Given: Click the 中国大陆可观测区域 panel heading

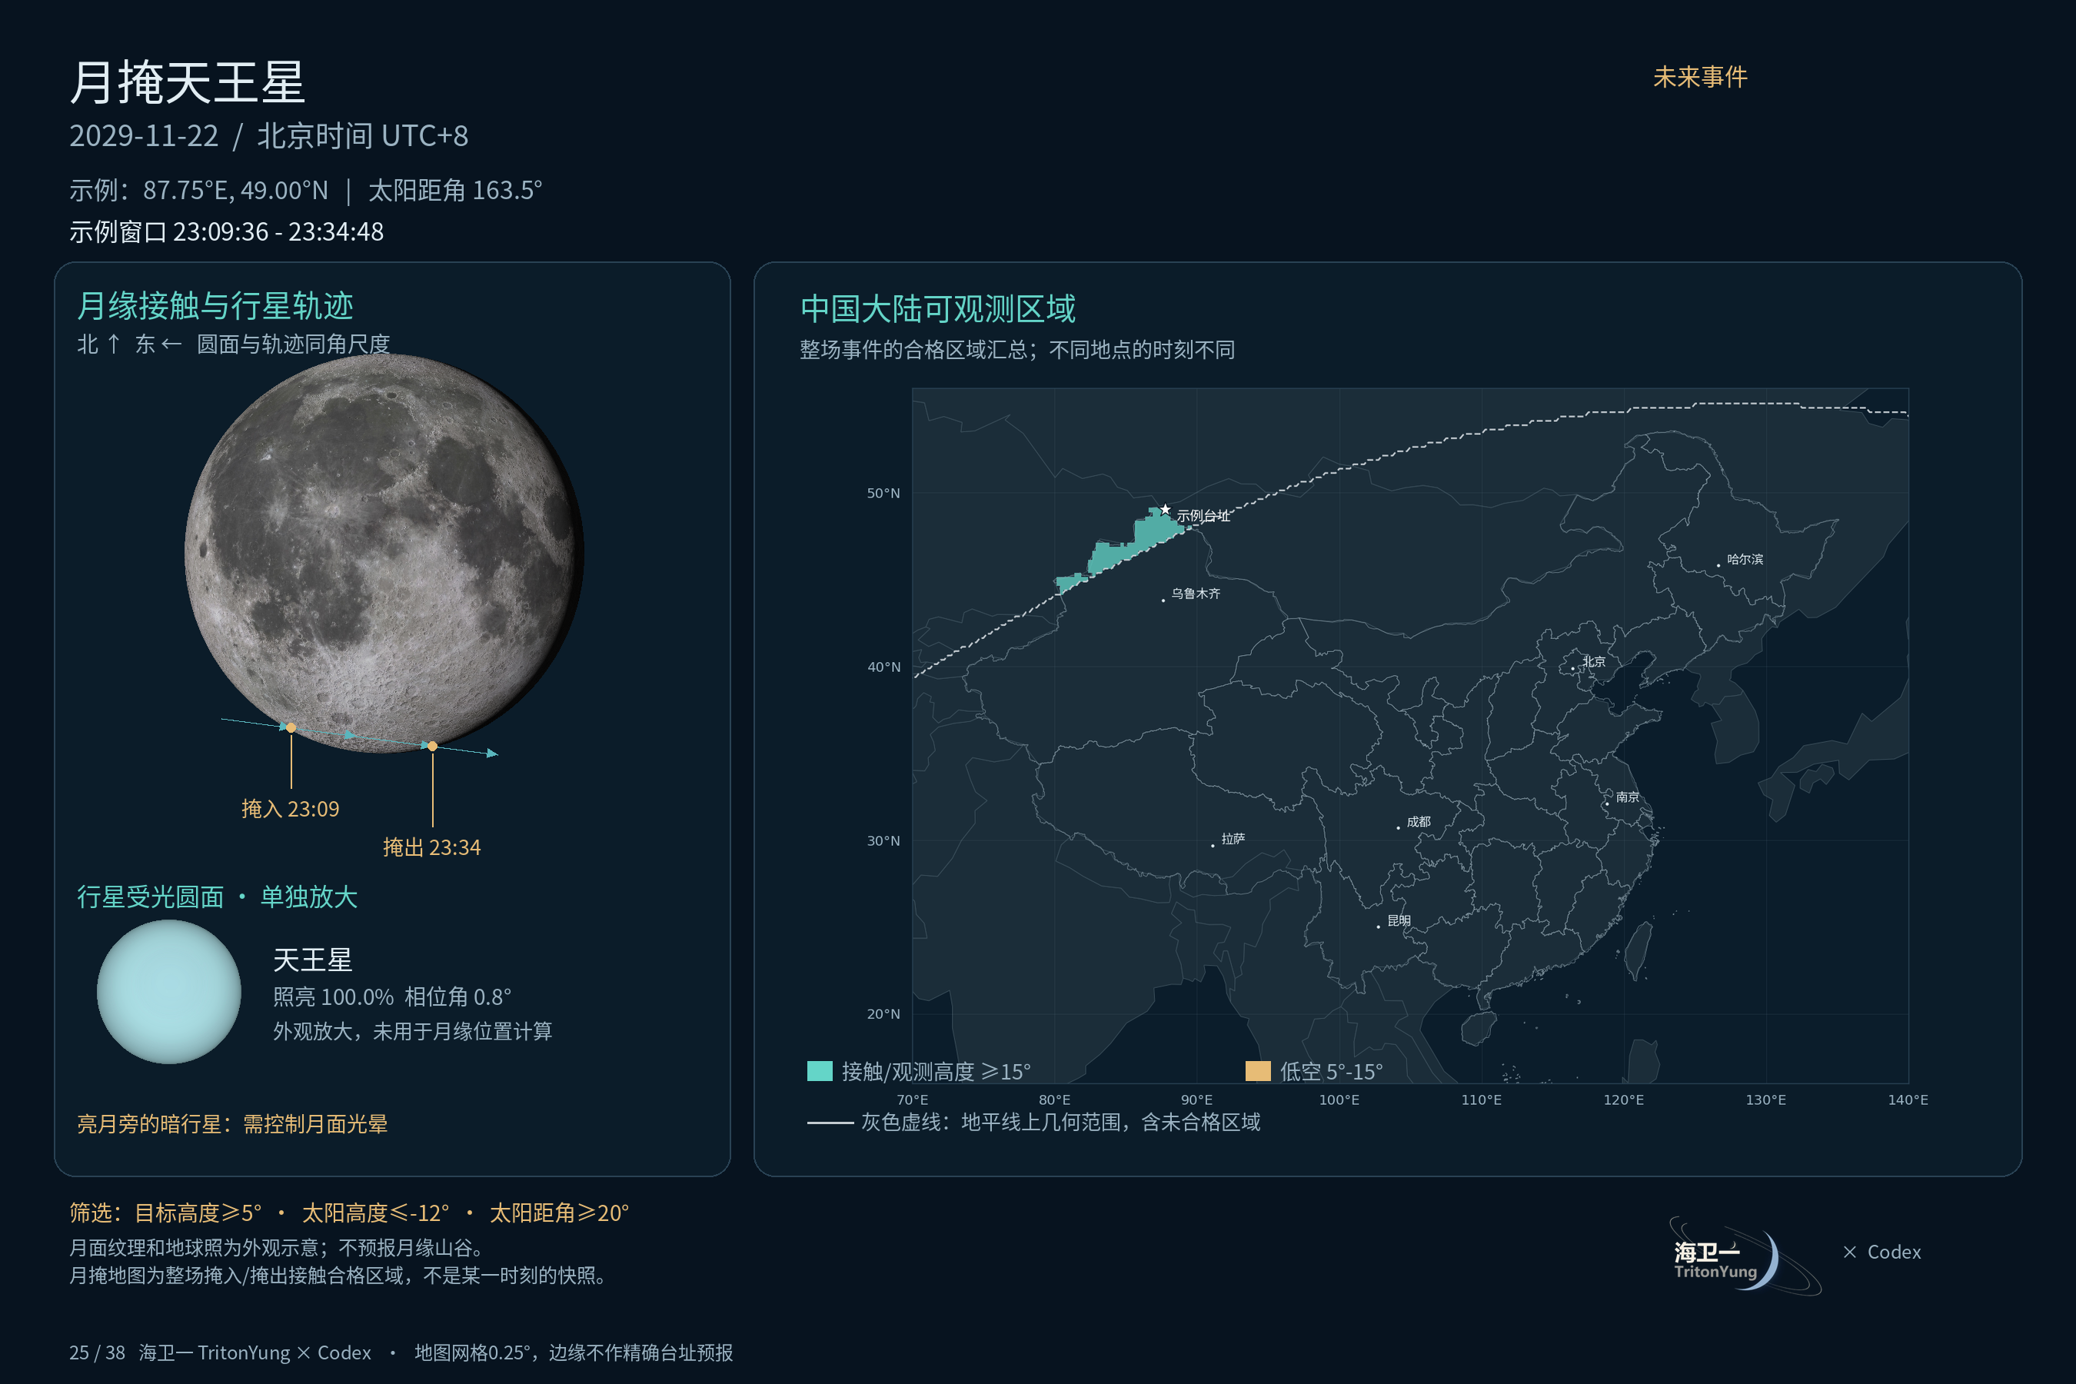Looking at the screenshot, I should tap(937, 308).
